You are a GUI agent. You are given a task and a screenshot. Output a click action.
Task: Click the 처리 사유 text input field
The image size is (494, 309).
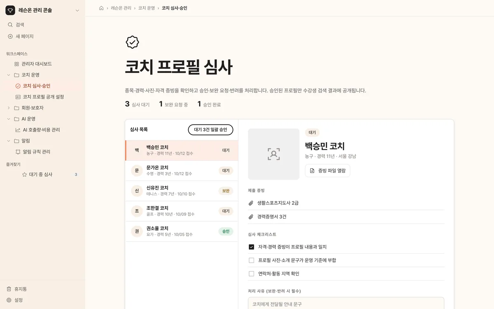coord(346,303)
